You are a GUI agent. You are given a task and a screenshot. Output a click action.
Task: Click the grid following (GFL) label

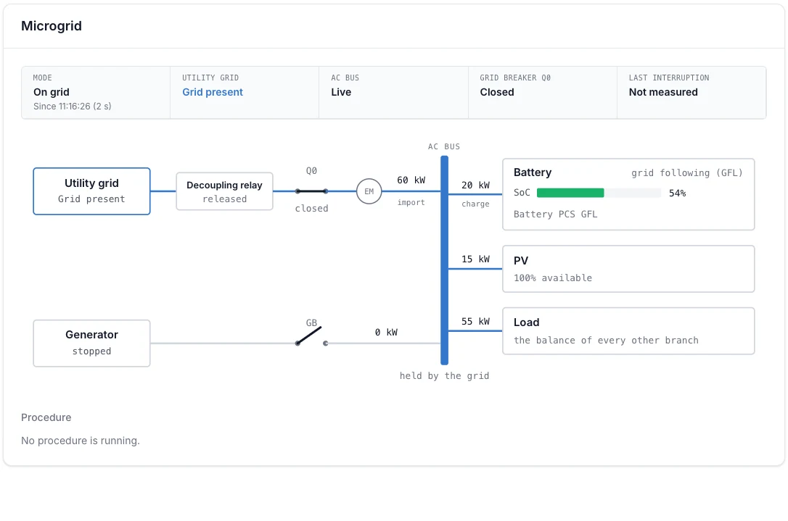[x=686, y=173]
